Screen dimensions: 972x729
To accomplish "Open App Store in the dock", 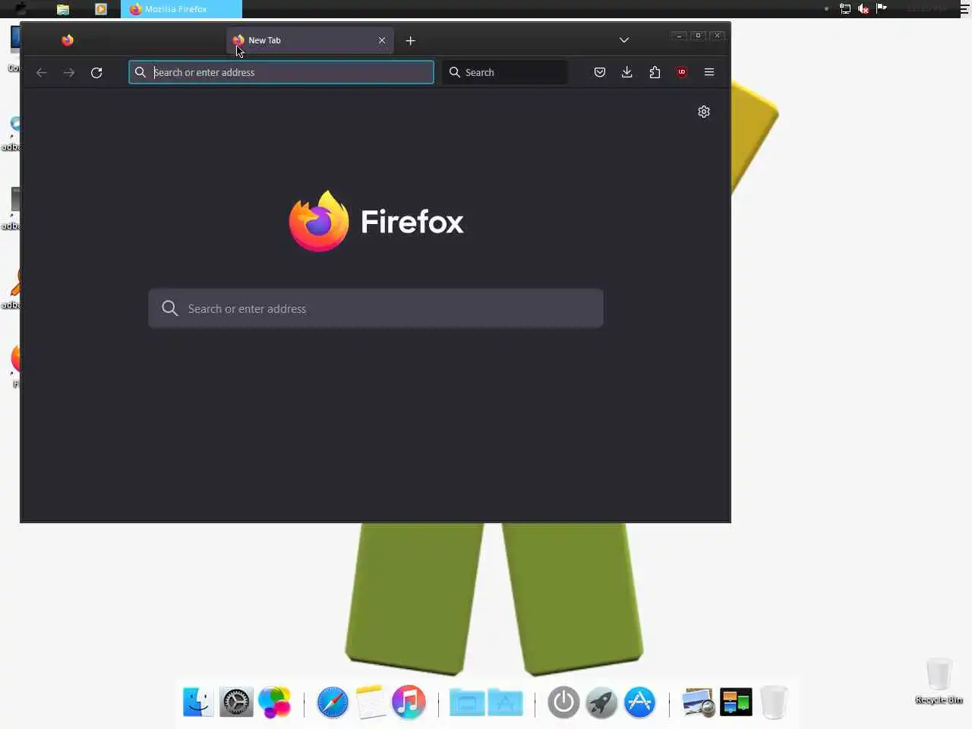I will pos(640,702).
